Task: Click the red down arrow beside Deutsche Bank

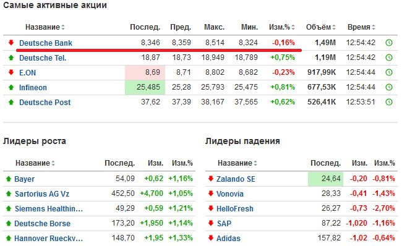Action: pos(11,43)
